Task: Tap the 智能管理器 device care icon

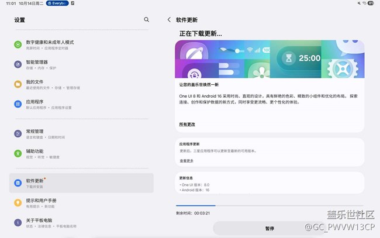Action: coord(18,64)
